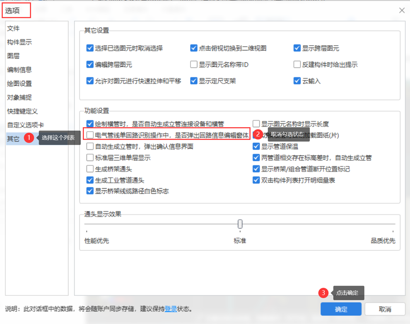
Task: Open the 登录 hyperlink
Action: click(x=171, y=309)
